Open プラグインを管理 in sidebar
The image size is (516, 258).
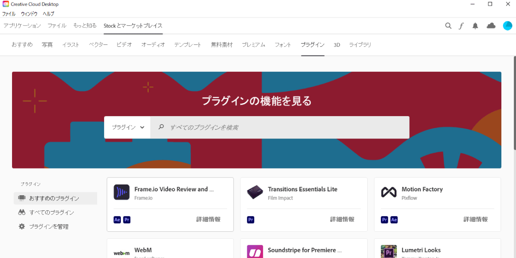[55, 226]
